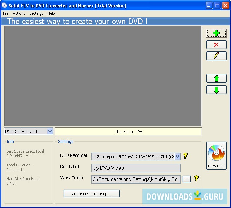Close the converter window
Image resolution: width=231 pixels, height=208 pixels.
[225, 6]
